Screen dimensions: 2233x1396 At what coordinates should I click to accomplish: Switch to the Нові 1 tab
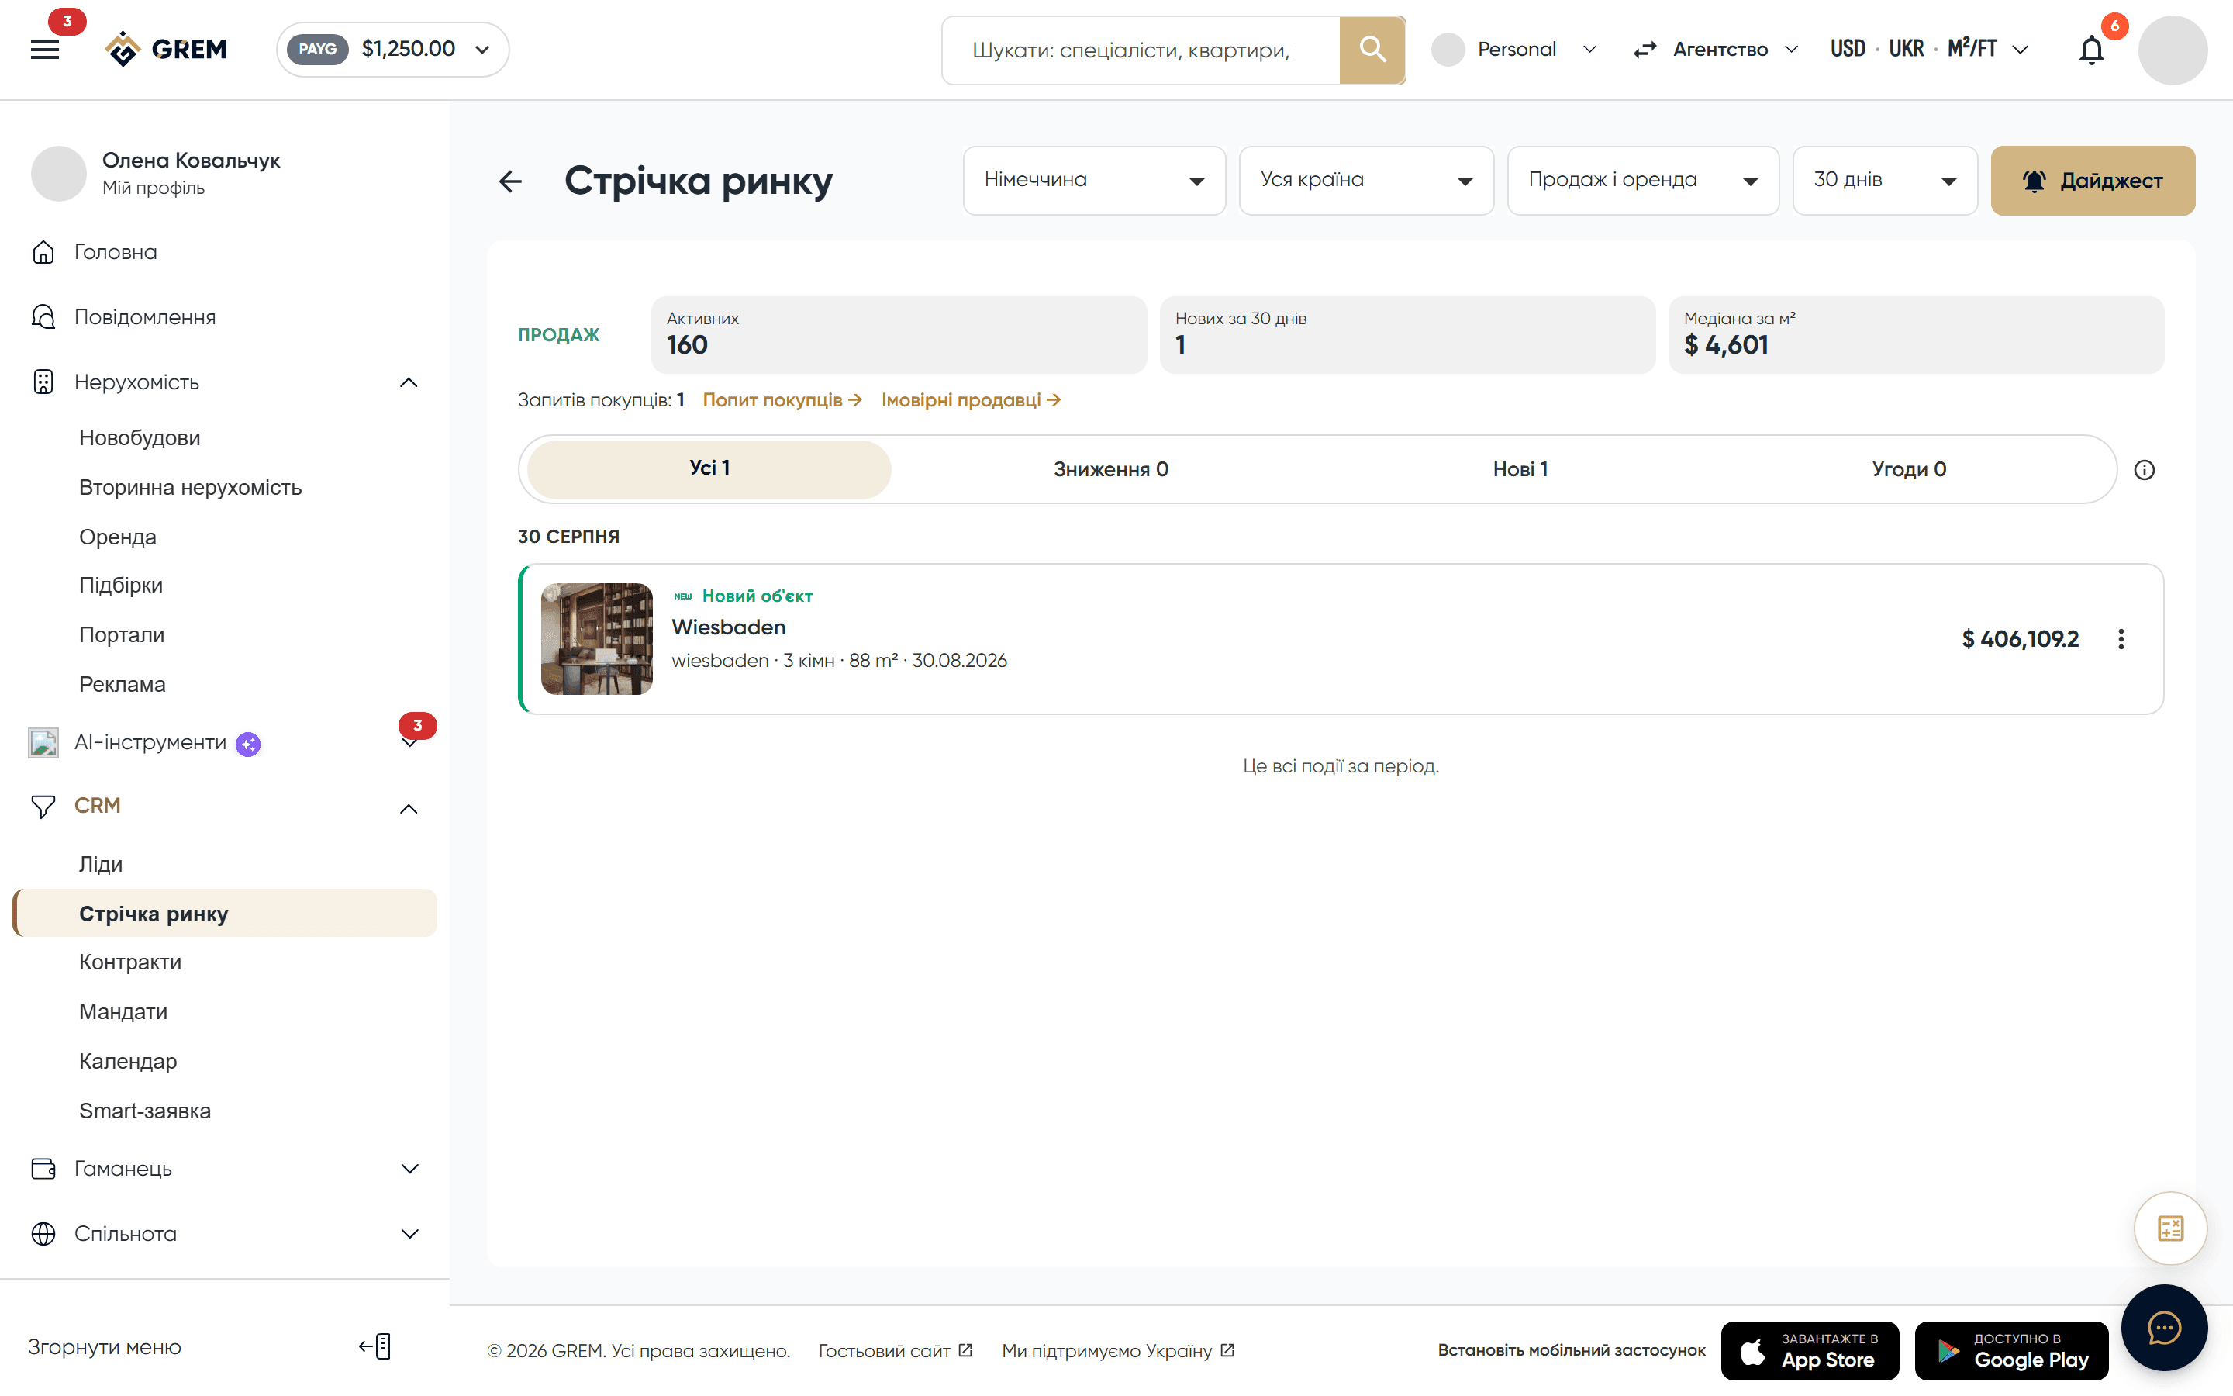pyautogui.click(x=1520, y=470)
